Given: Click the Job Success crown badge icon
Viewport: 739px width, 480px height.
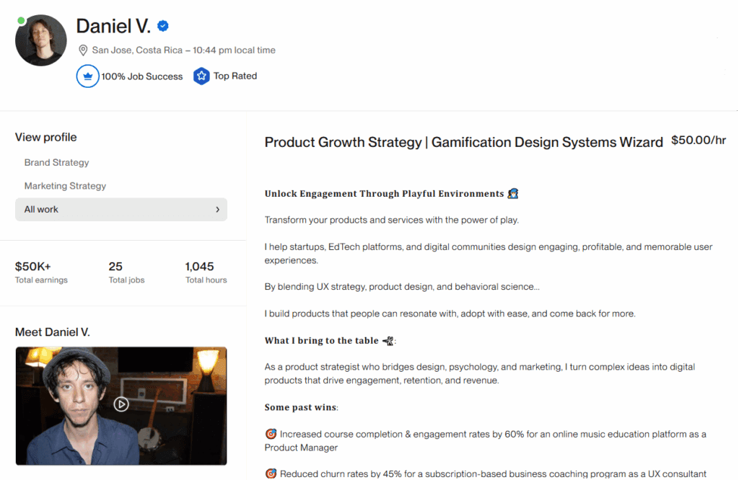Looking at the screenshot, I should 87,76.
